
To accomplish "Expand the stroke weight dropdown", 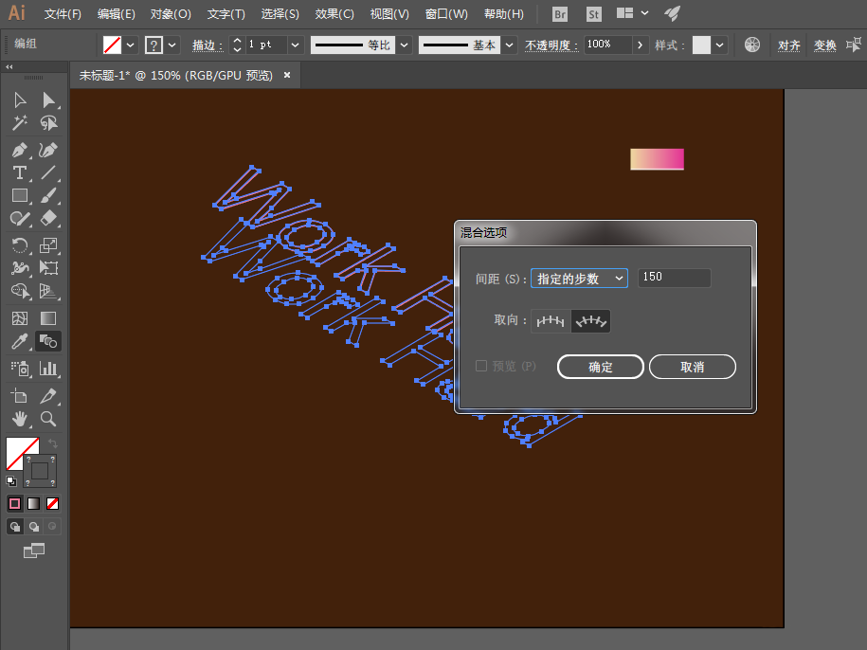I will click(295, 45).
